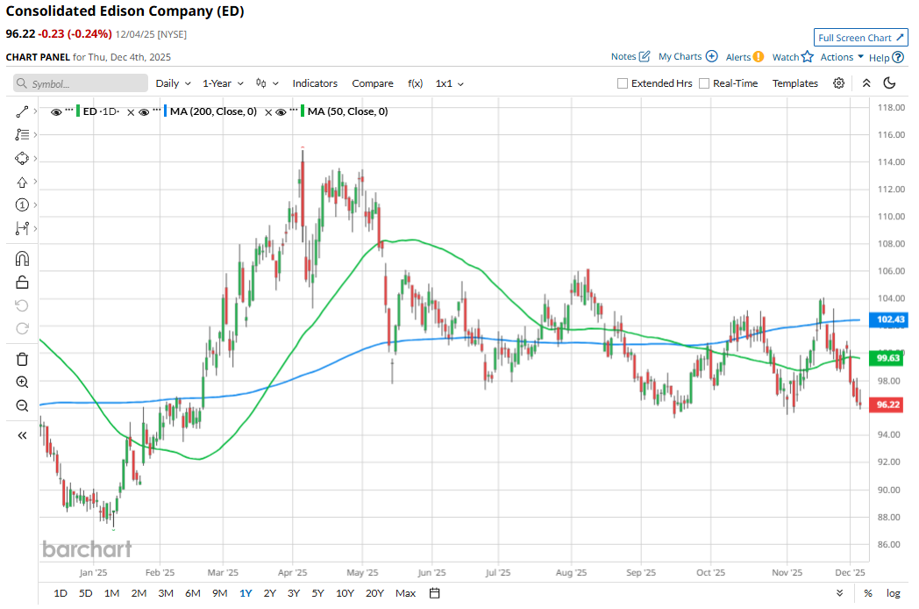Click the undo arrow icon
This screenshot has width=919, height=609.
(22, 305)
